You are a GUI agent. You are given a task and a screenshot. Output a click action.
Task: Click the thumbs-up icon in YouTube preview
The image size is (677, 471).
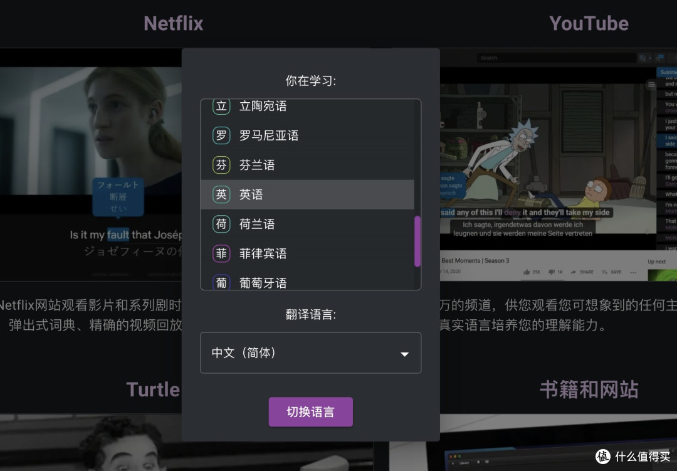(x=527, y=272)
